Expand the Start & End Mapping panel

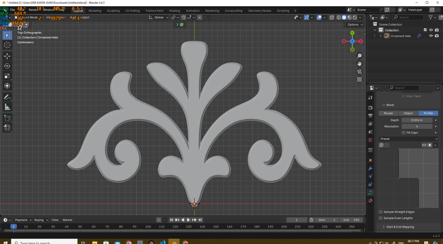coord(400,227)
